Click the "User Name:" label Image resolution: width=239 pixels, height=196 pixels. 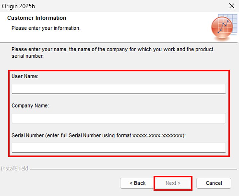(x=25, y=76)
